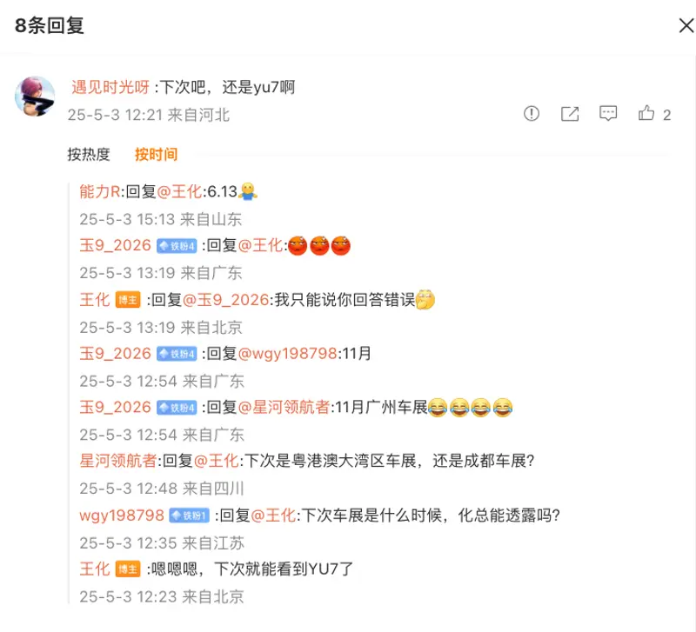This screenshot has height=632, width=696.
Task: Like the comment with the thumbs-up icon
Action: point(646,113)
